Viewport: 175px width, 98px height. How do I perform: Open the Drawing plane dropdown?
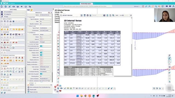coord(45,76)
